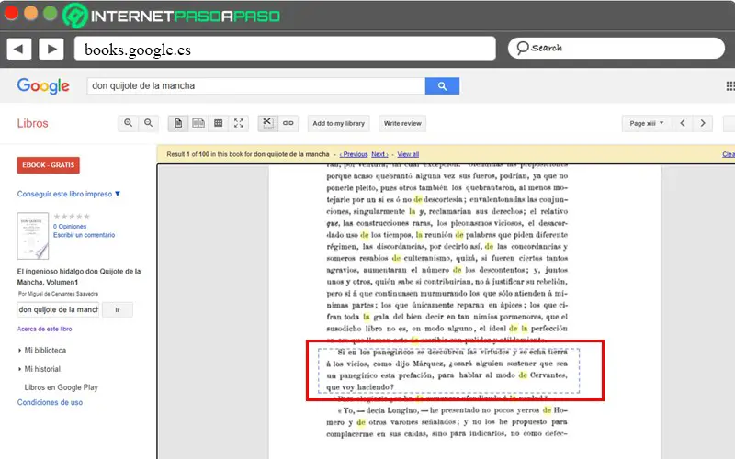Expand the Mi biblioteca item
This screenshot has width=735, height=459.
tap(45, 350)
